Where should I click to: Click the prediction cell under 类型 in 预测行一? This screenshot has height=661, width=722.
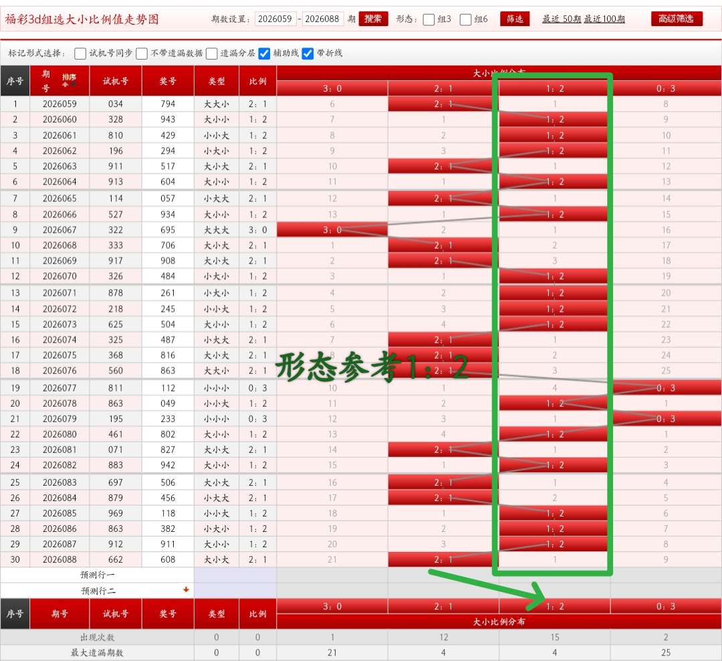coord(217,575)
